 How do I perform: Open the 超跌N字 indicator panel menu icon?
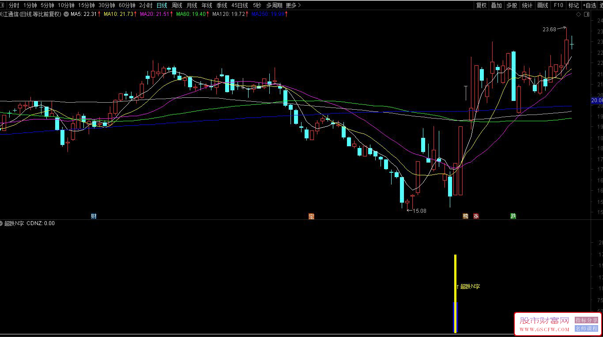tap(1, 223)
